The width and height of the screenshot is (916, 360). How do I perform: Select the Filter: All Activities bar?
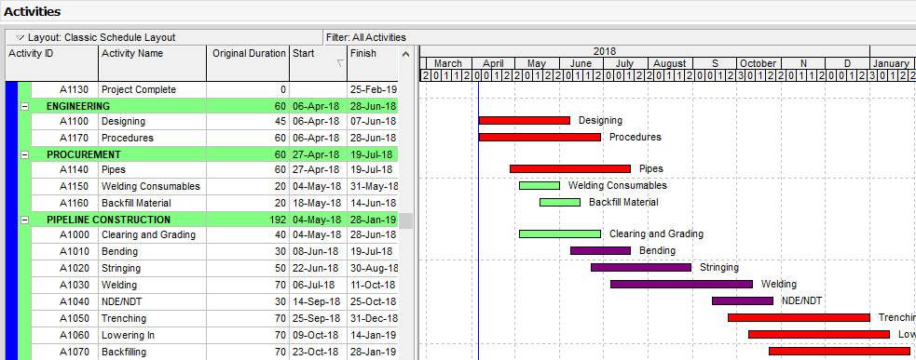click(620, 37)
